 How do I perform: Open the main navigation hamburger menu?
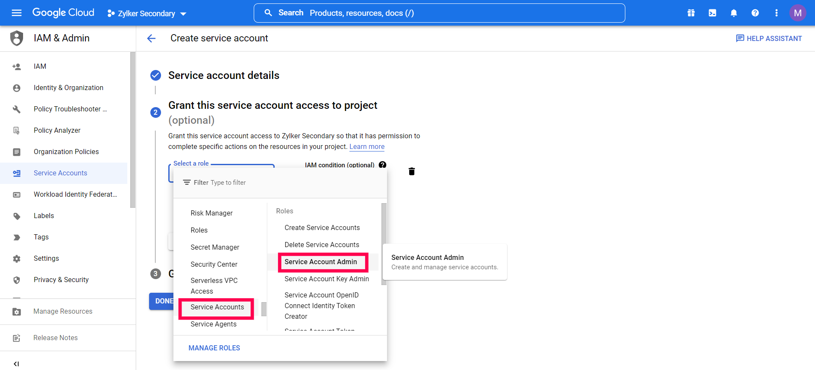17,13
